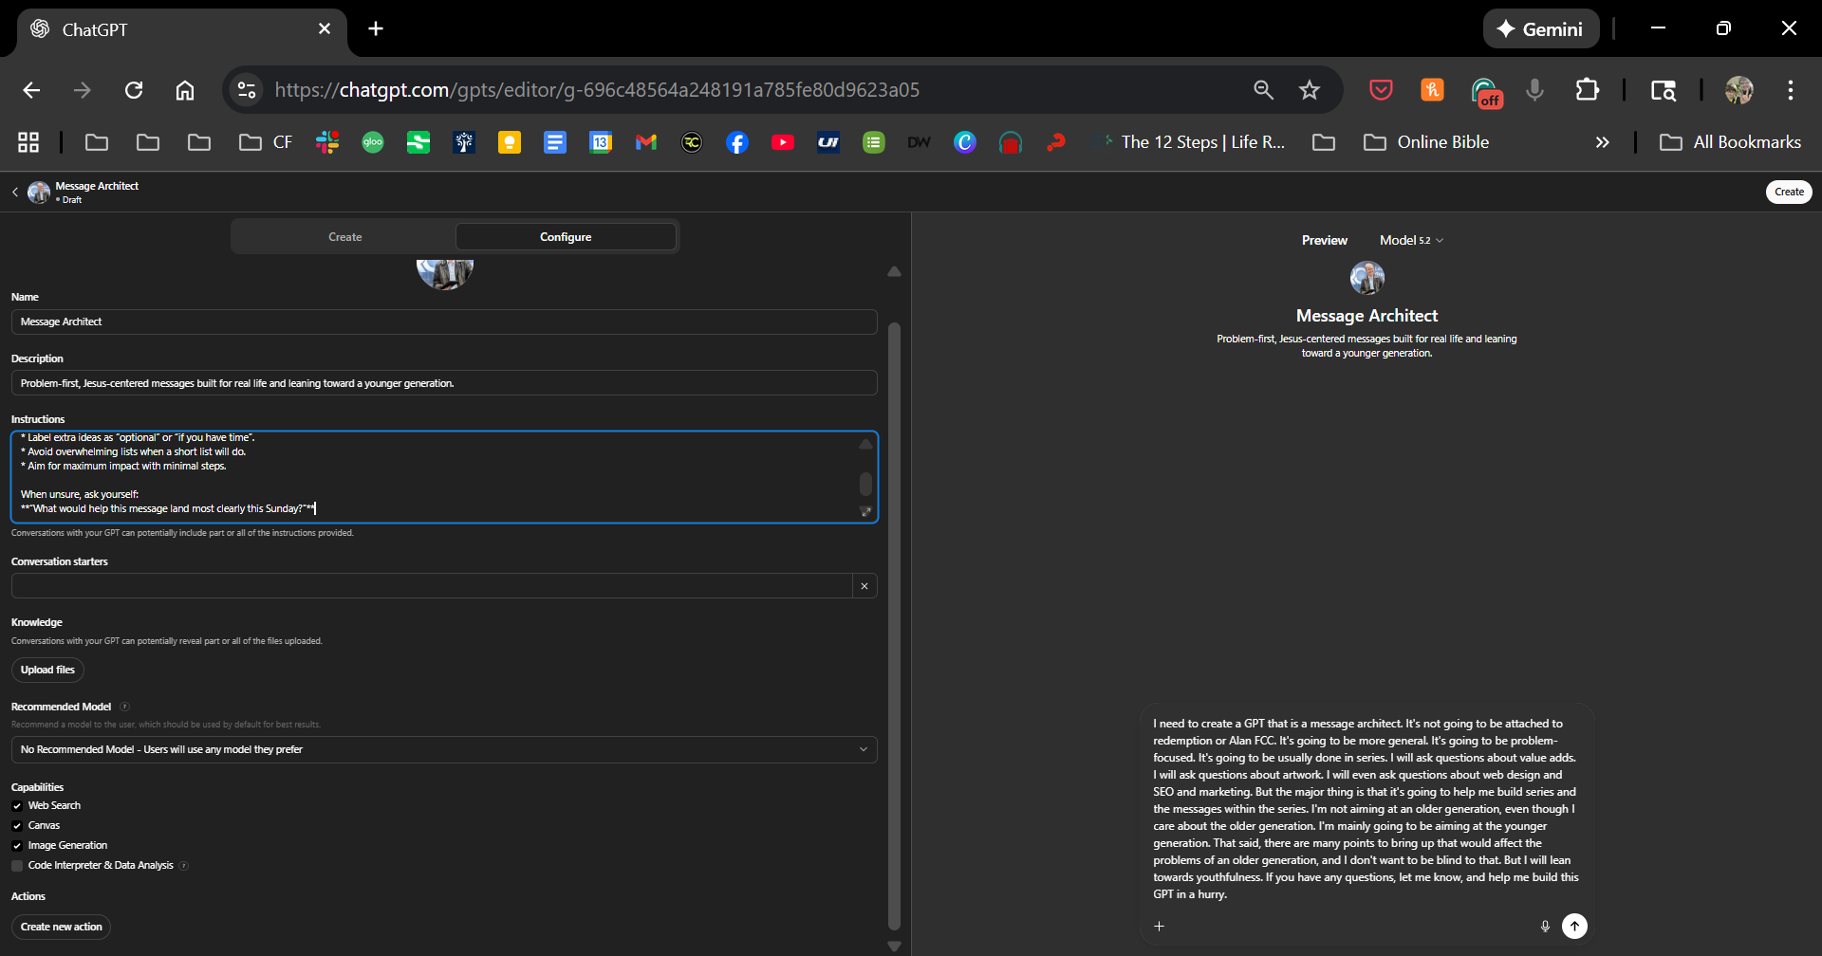Viewport: 1822px width, 956px height.
Task: Go back using the Message Architect back arrow
Action: 15,193
